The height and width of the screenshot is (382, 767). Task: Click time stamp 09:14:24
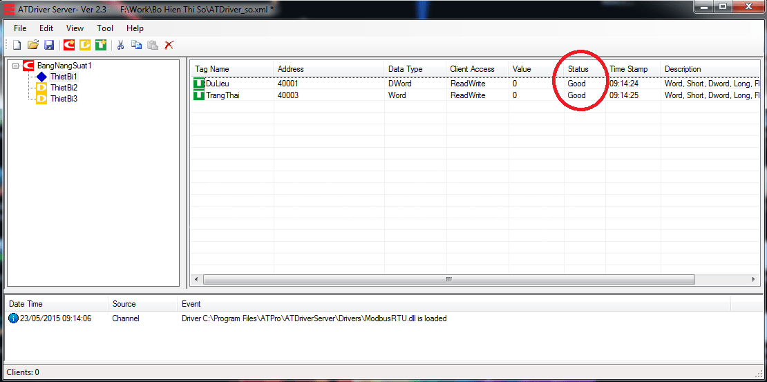623,84
